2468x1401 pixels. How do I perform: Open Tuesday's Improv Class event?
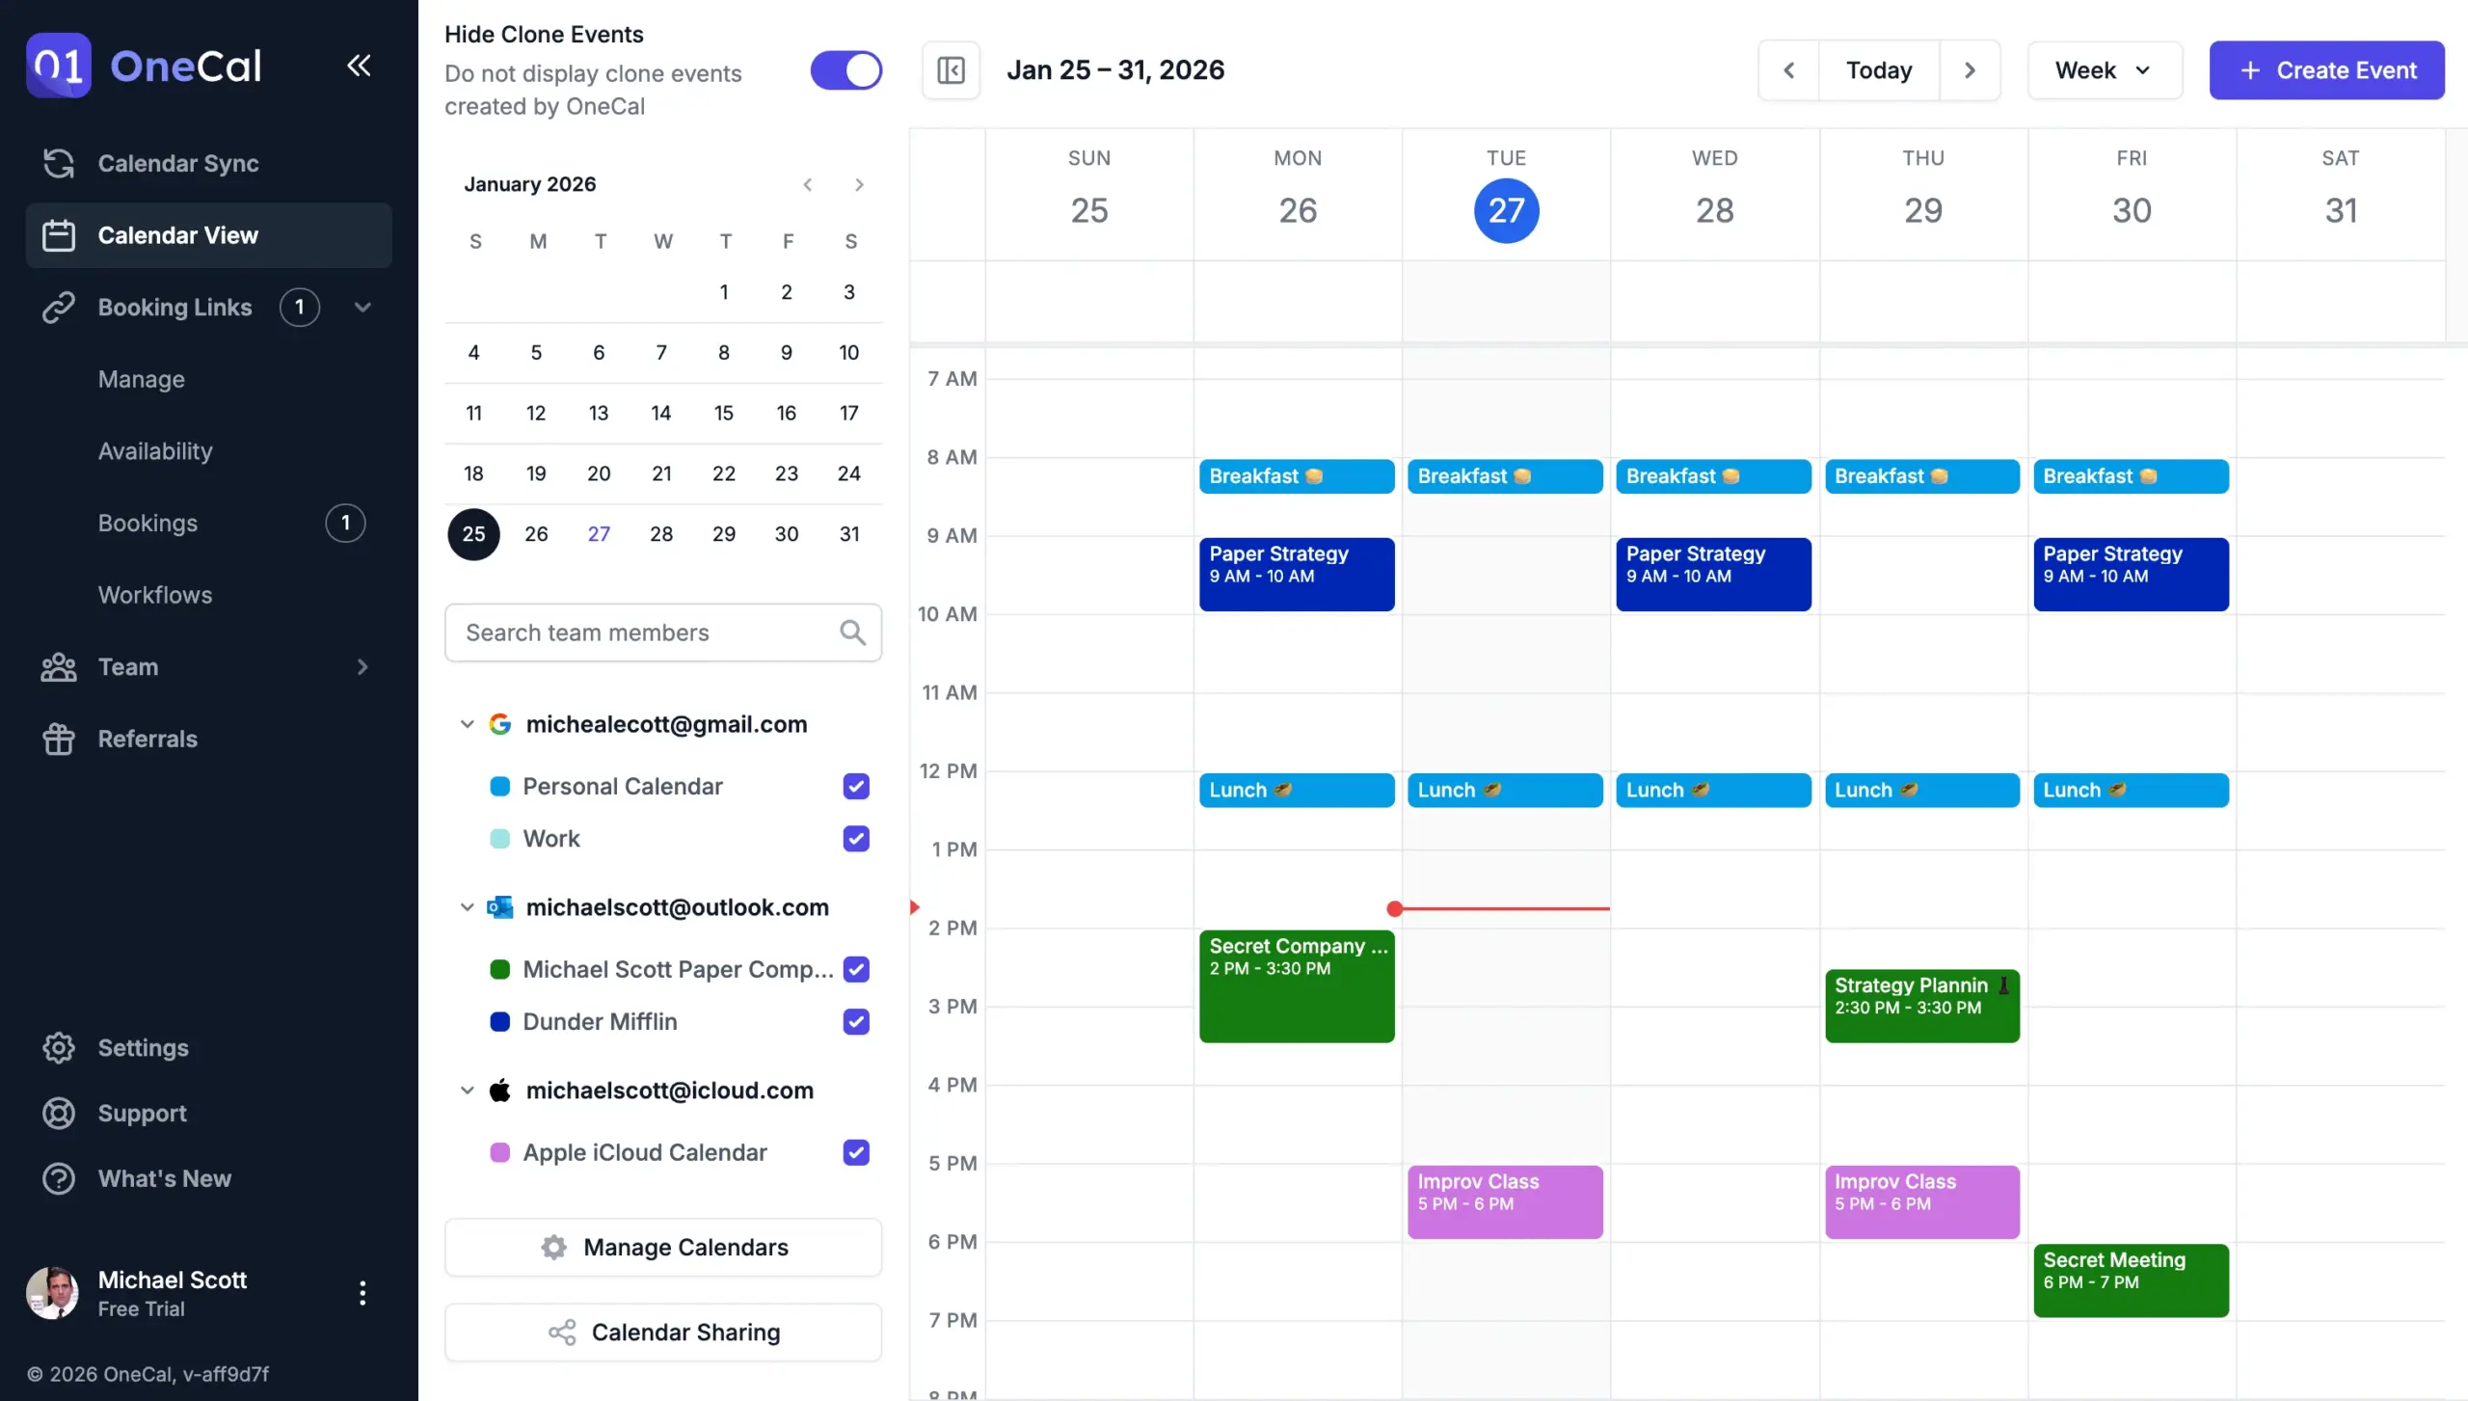[1505, 1202]
